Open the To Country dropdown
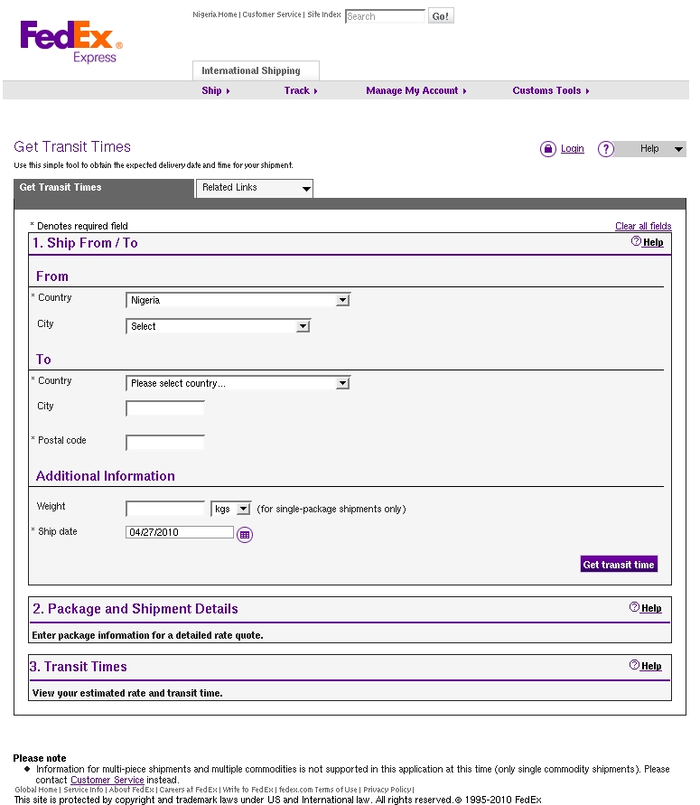This screenshot has width=700, height=805. [238, 383]
